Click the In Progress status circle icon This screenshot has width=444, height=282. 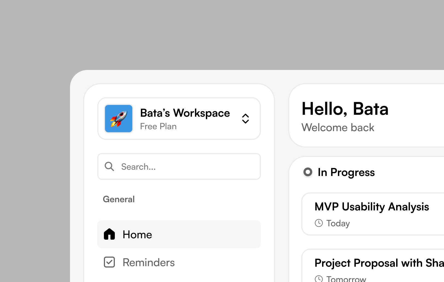click(308, 172)
